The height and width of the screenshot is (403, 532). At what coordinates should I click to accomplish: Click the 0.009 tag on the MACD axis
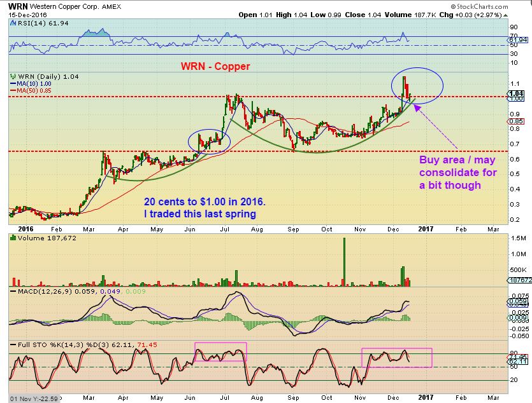click(x=518, y=317)
